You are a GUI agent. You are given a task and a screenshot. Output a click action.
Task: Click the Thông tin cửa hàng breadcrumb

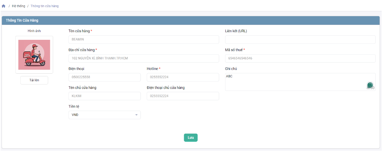44,6
